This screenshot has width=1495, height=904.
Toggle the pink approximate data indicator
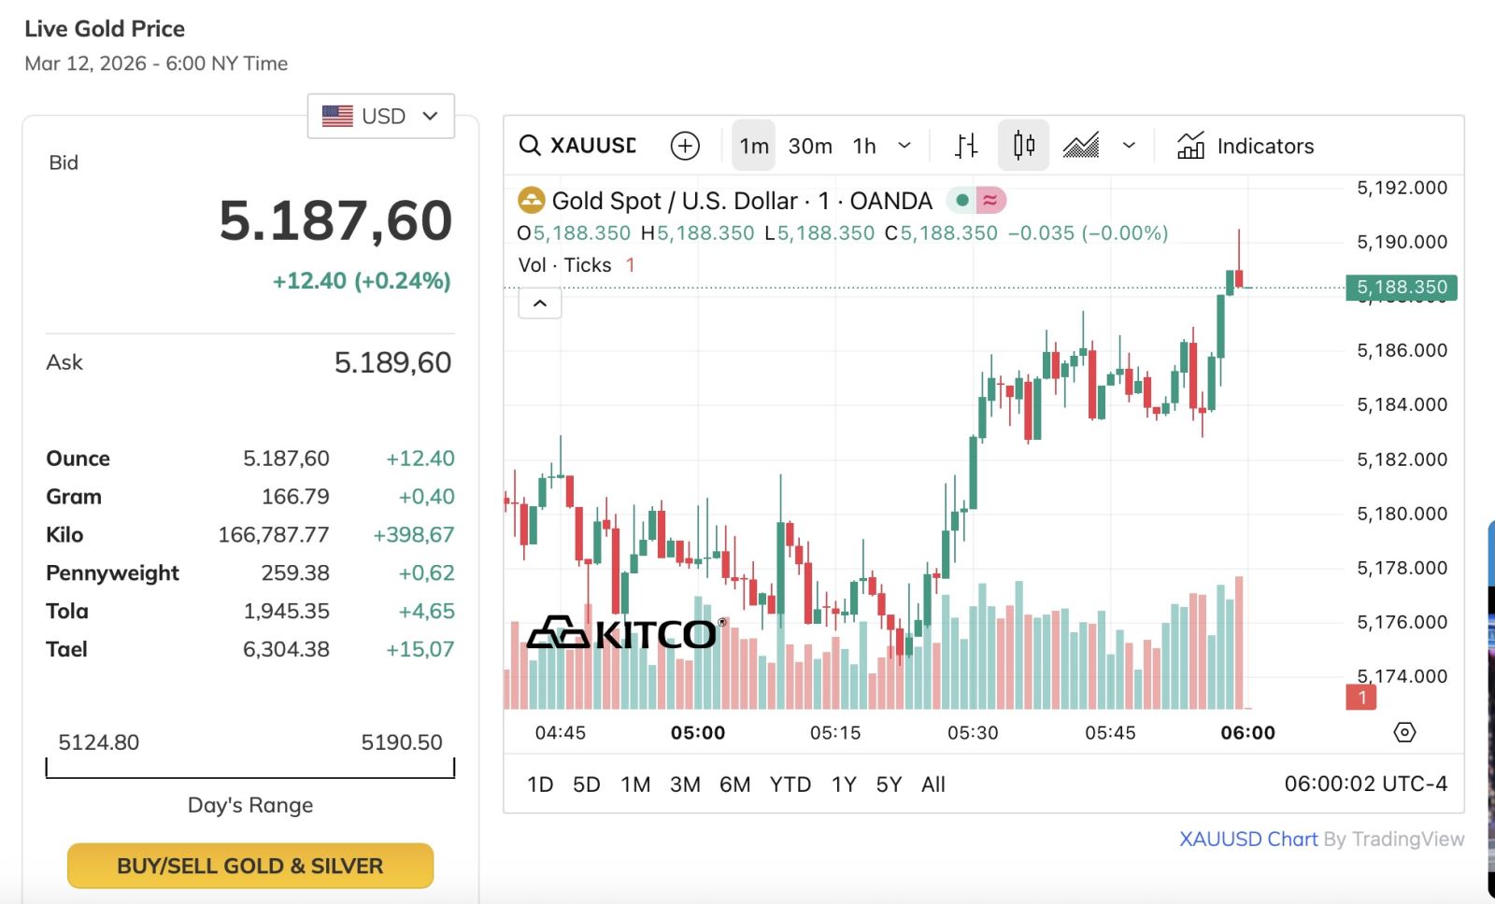pos(990,201)
